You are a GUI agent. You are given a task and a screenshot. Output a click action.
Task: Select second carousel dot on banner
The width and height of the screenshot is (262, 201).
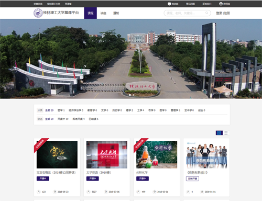[134, 95]
